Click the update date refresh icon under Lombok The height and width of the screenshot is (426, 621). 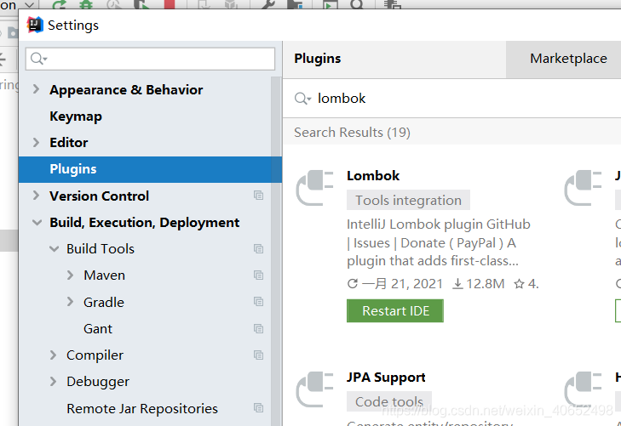(353, 283)
